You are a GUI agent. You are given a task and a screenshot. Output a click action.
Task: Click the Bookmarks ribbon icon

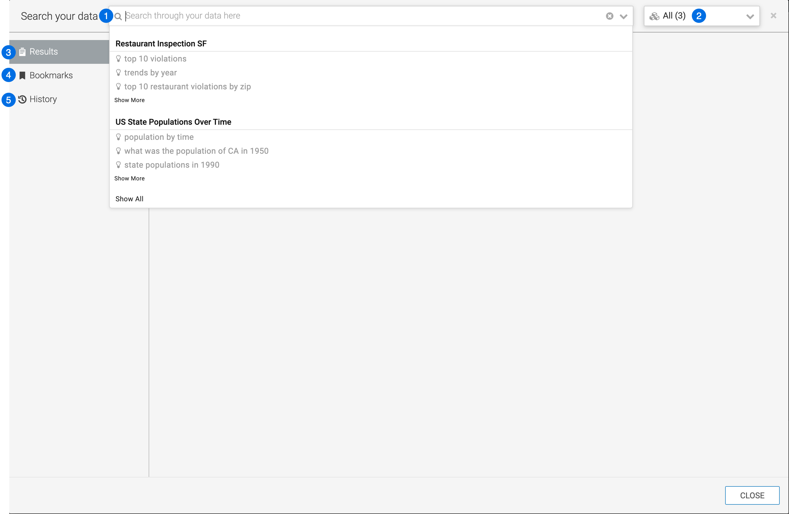point(22,75)
